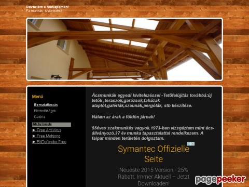This screenshot has width=249, height=187.
Task: Go to the Galéria page
Action: [39, 117]
